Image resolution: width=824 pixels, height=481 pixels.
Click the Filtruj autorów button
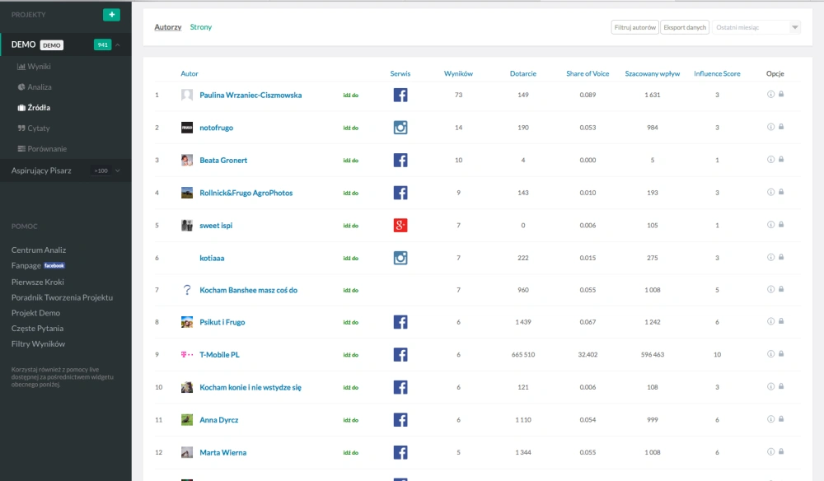(x=634, y=27)
